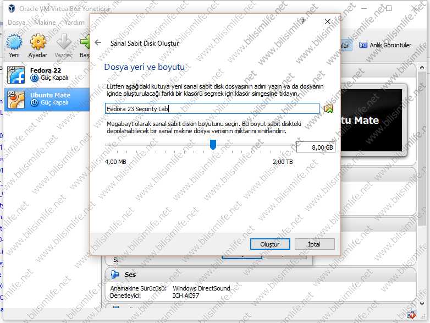
Task: Click the Oluştur button
Action: [270, 244]
